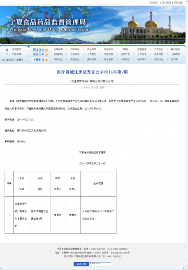
Task: Click the date text in the left navigation box
Action: point(13,60)
